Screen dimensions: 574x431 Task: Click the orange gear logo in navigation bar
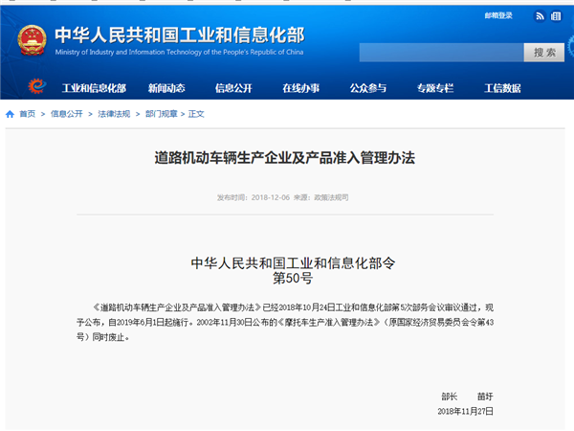pos(37,86)
